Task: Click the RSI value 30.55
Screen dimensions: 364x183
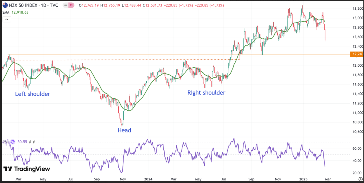Action: tap(22, 142)
